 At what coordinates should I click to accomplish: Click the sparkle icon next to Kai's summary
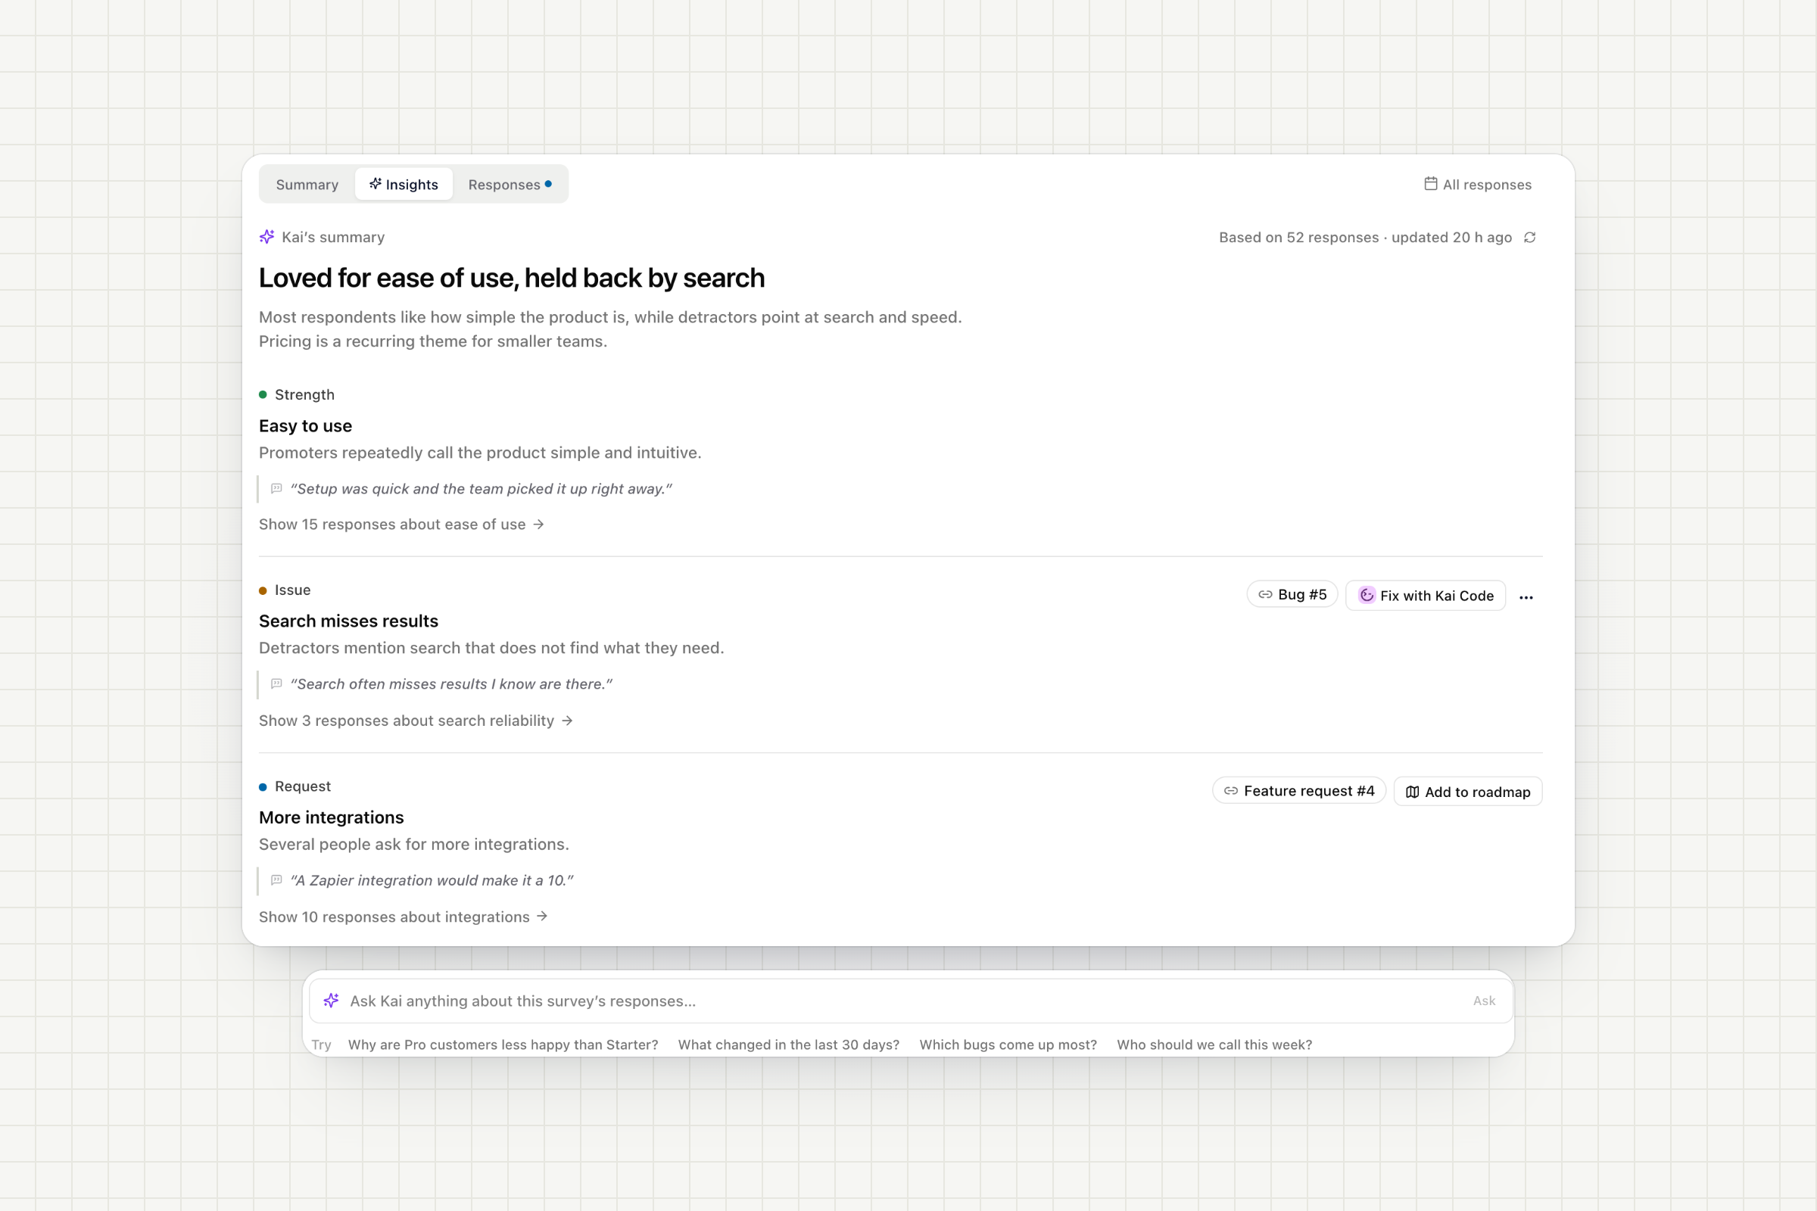coord(266,237)
